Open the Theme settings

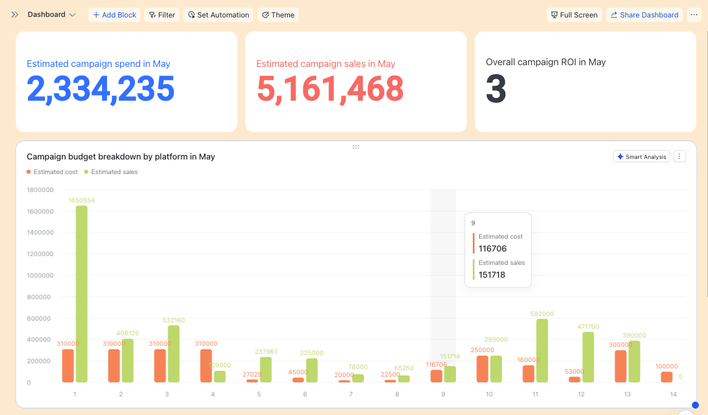[278, 15]
